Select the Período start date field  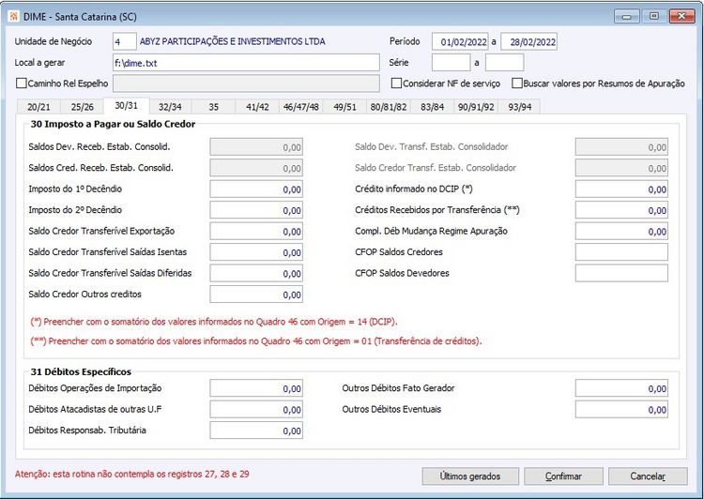460,41
